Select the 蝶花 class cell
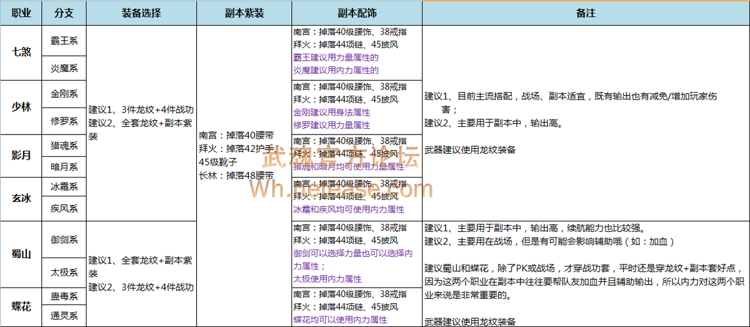 click(x=21, y=306)
